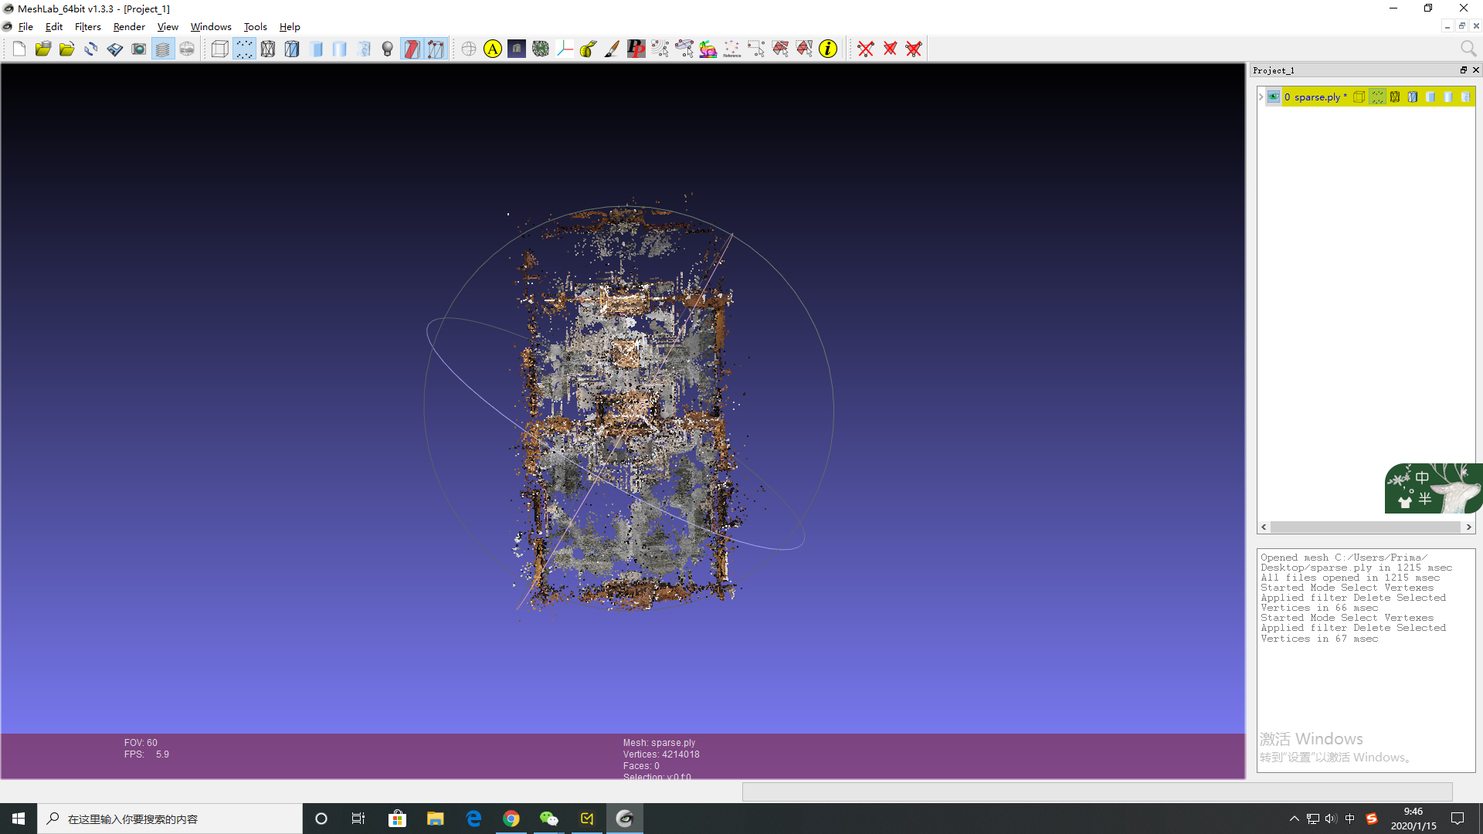Image resolution: width=1483 pixels, height=834 pixels.
Task: Click the Save Snapshot camera icon
Action: pos(139,49)
